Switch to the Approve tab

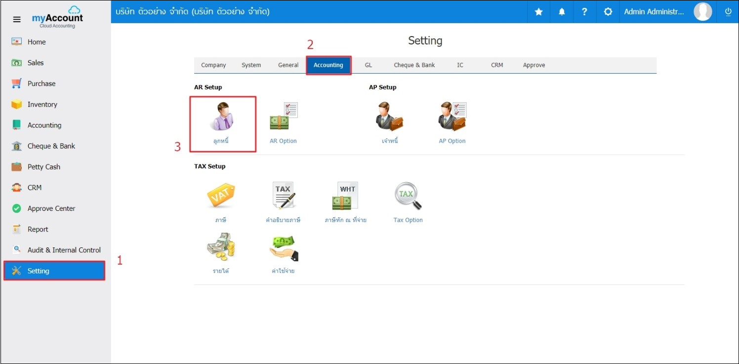coord(534,65)
